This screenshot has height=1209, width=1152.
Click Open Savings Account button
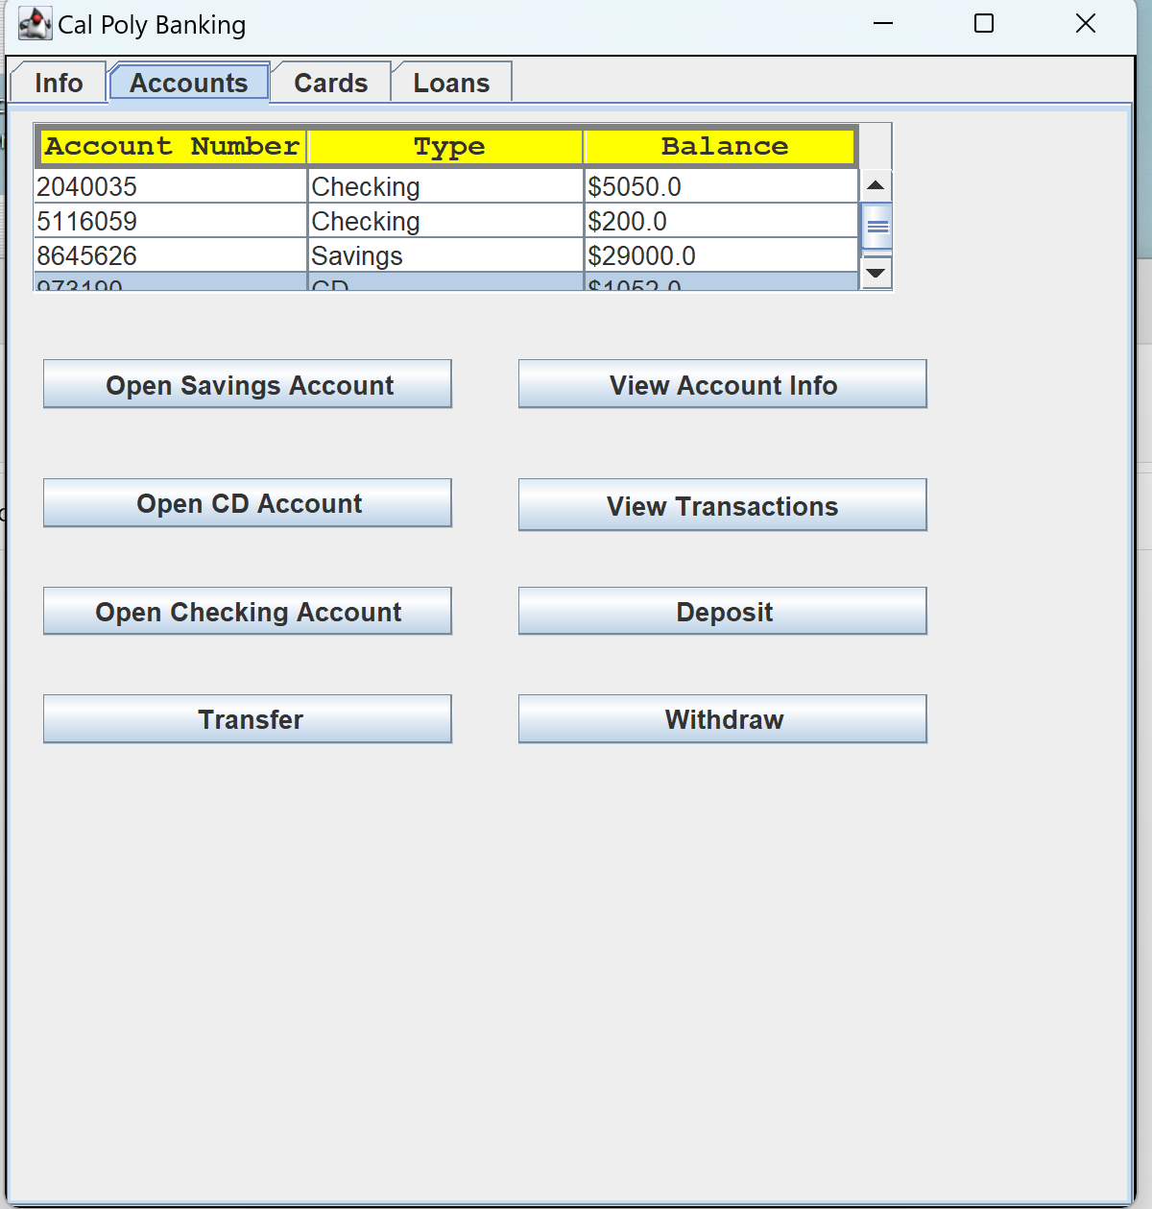pyautogui.click(x=248, y=384)
